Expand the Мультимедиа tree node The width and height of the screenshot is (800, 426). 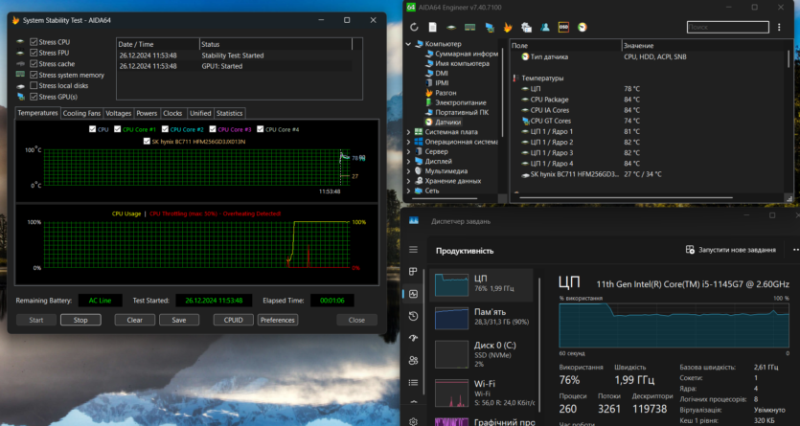pyautogui.click(x=408, y=170)
